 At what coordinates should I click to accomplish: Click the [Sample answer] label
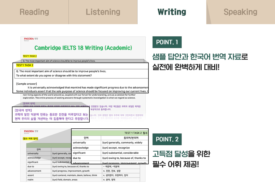(x=26, y=84)
